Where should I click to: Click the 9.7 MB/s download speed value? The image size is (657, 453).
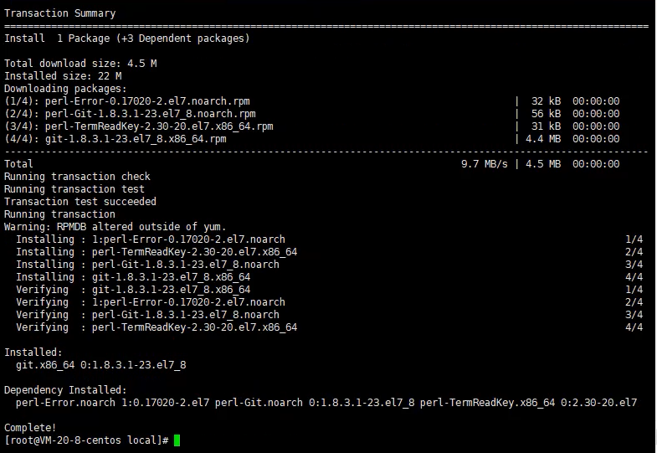tap(485, 164)
